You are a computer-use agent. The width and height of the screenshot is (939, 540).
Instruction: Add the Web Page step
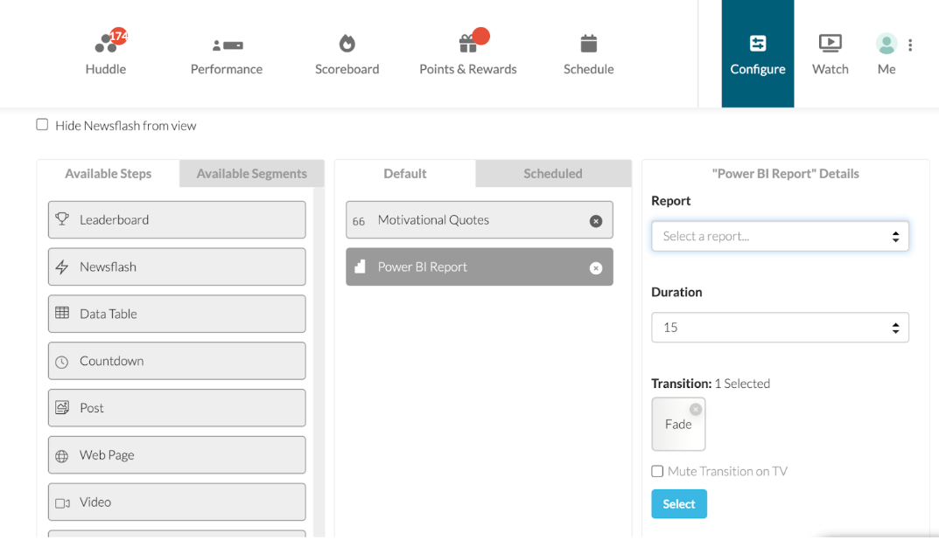[x=177, y=454]
